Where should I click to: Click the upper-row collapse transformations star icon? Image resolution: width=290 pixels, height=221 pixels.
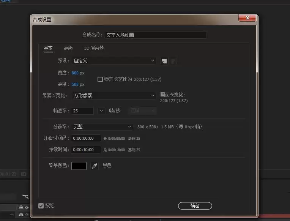pyautogui.click(x=27, y=207)
